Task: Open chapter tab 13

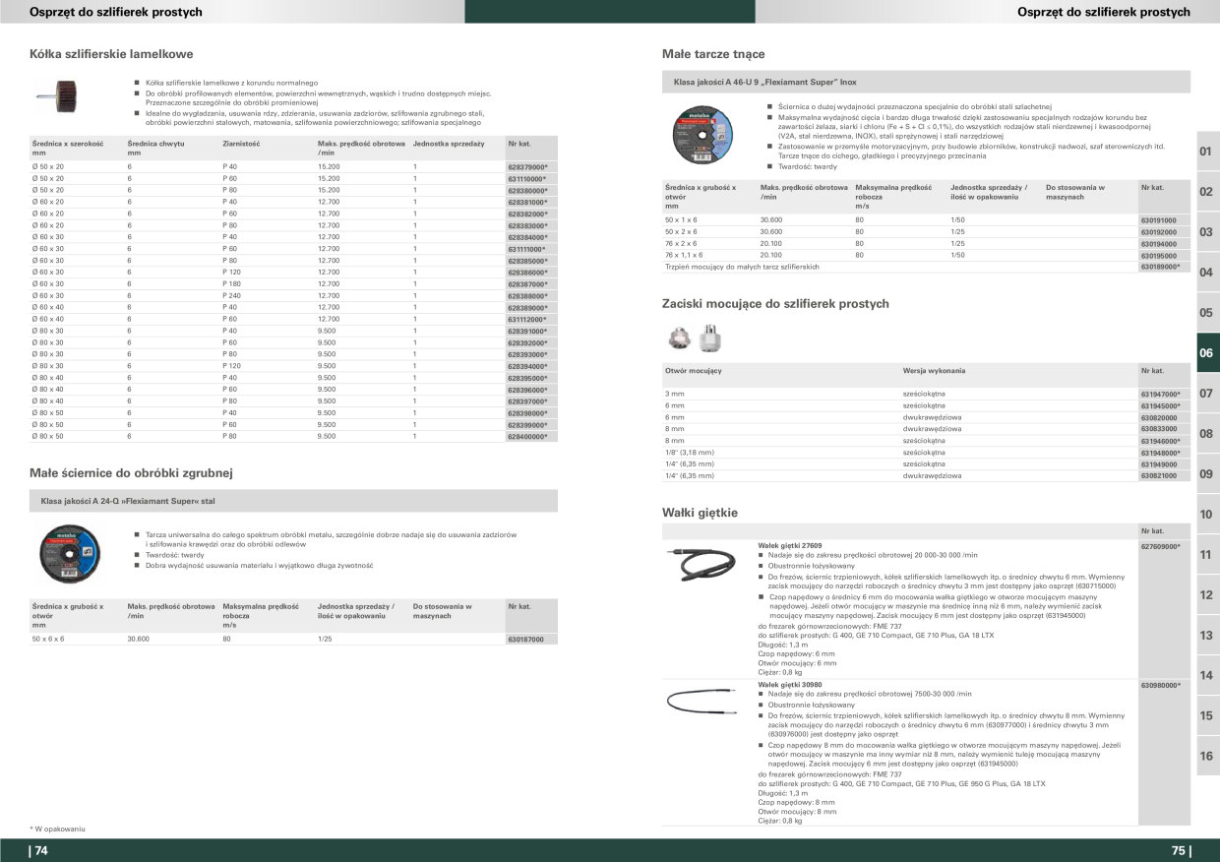Action: coord(1207,636)
